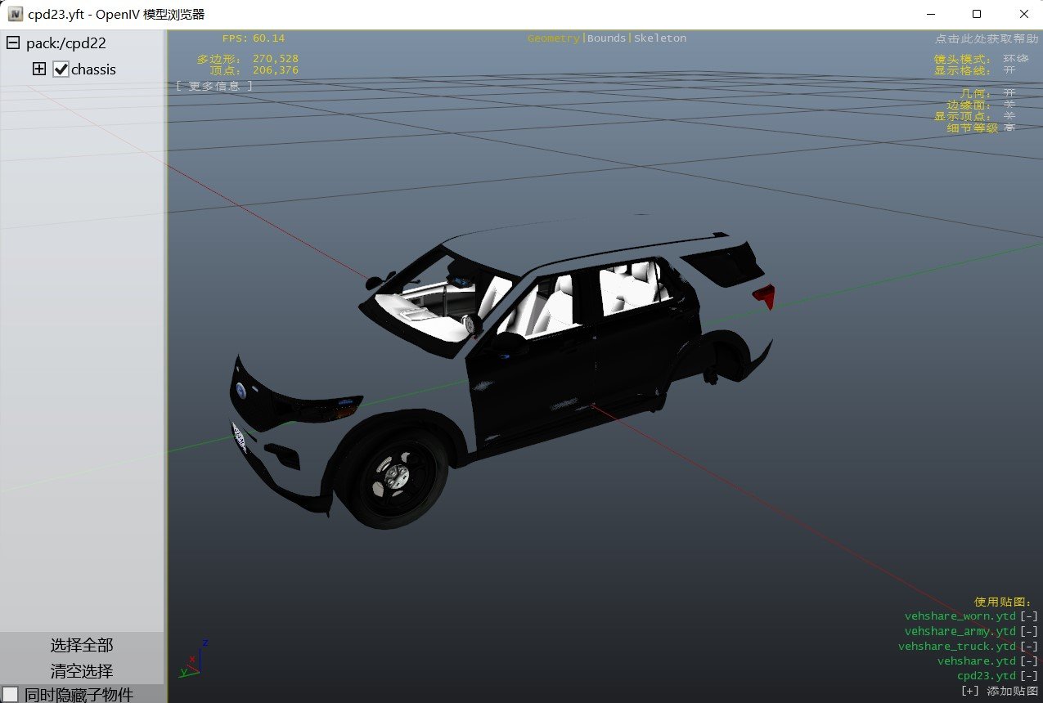
Task: Click the 选择全部 button
Action: (x=82, y=645)
